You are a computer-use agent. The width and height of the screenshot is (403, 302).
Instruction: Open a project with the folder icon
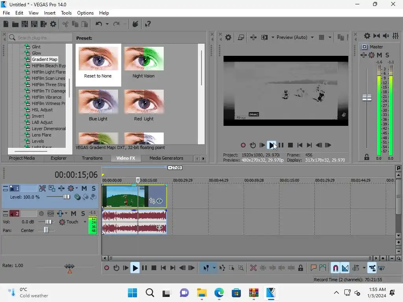pyautogui.click(x=15, y=24)
